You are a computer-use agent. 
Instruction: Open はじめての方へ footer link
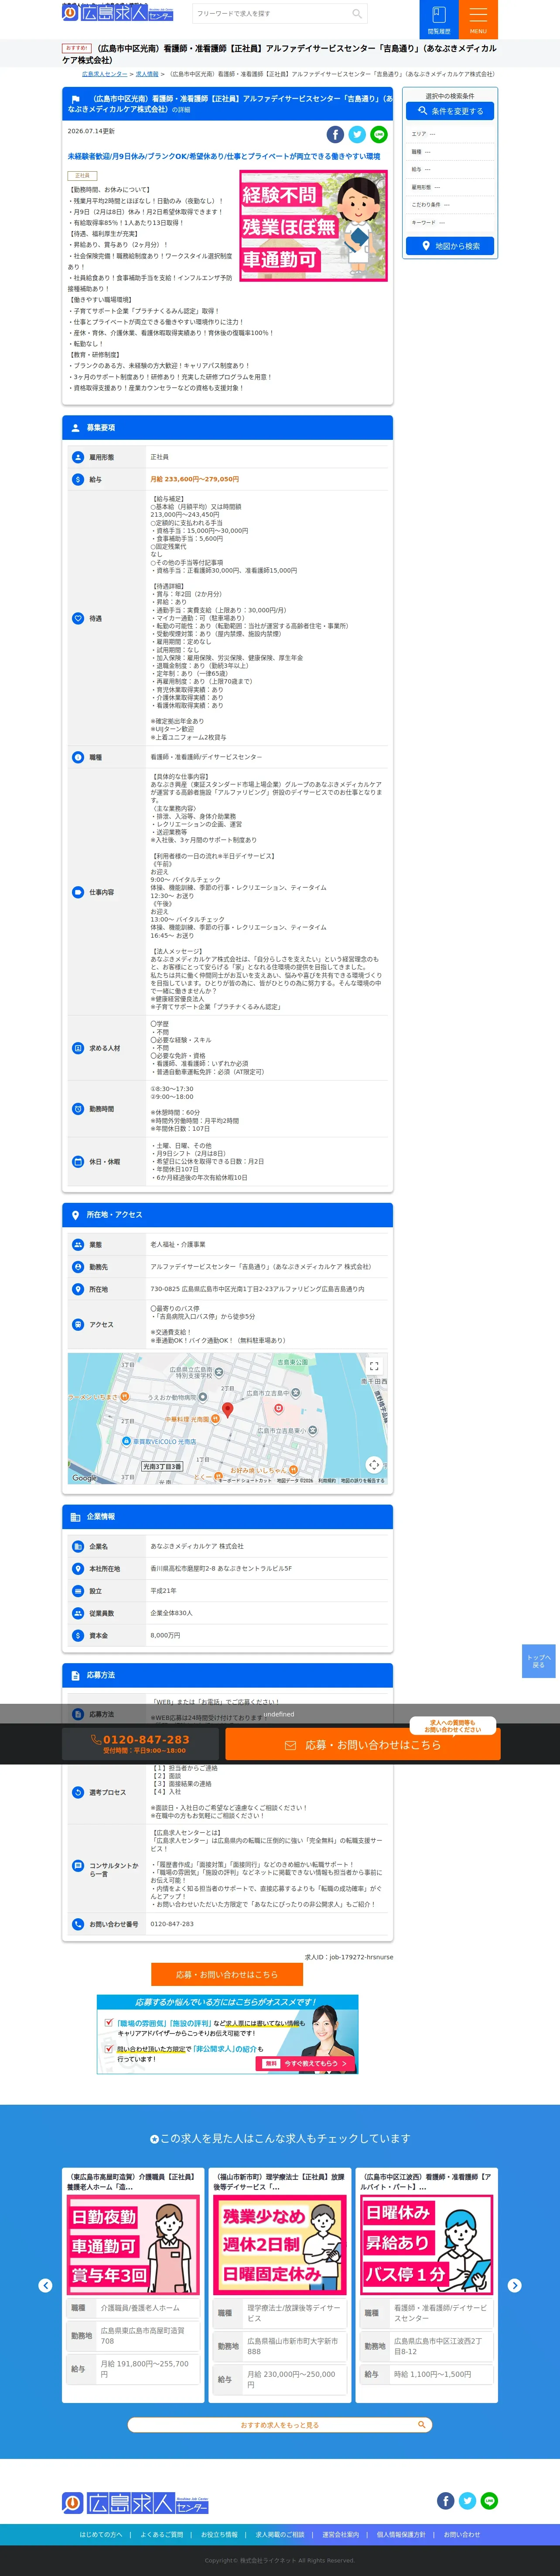[101, 2534]
